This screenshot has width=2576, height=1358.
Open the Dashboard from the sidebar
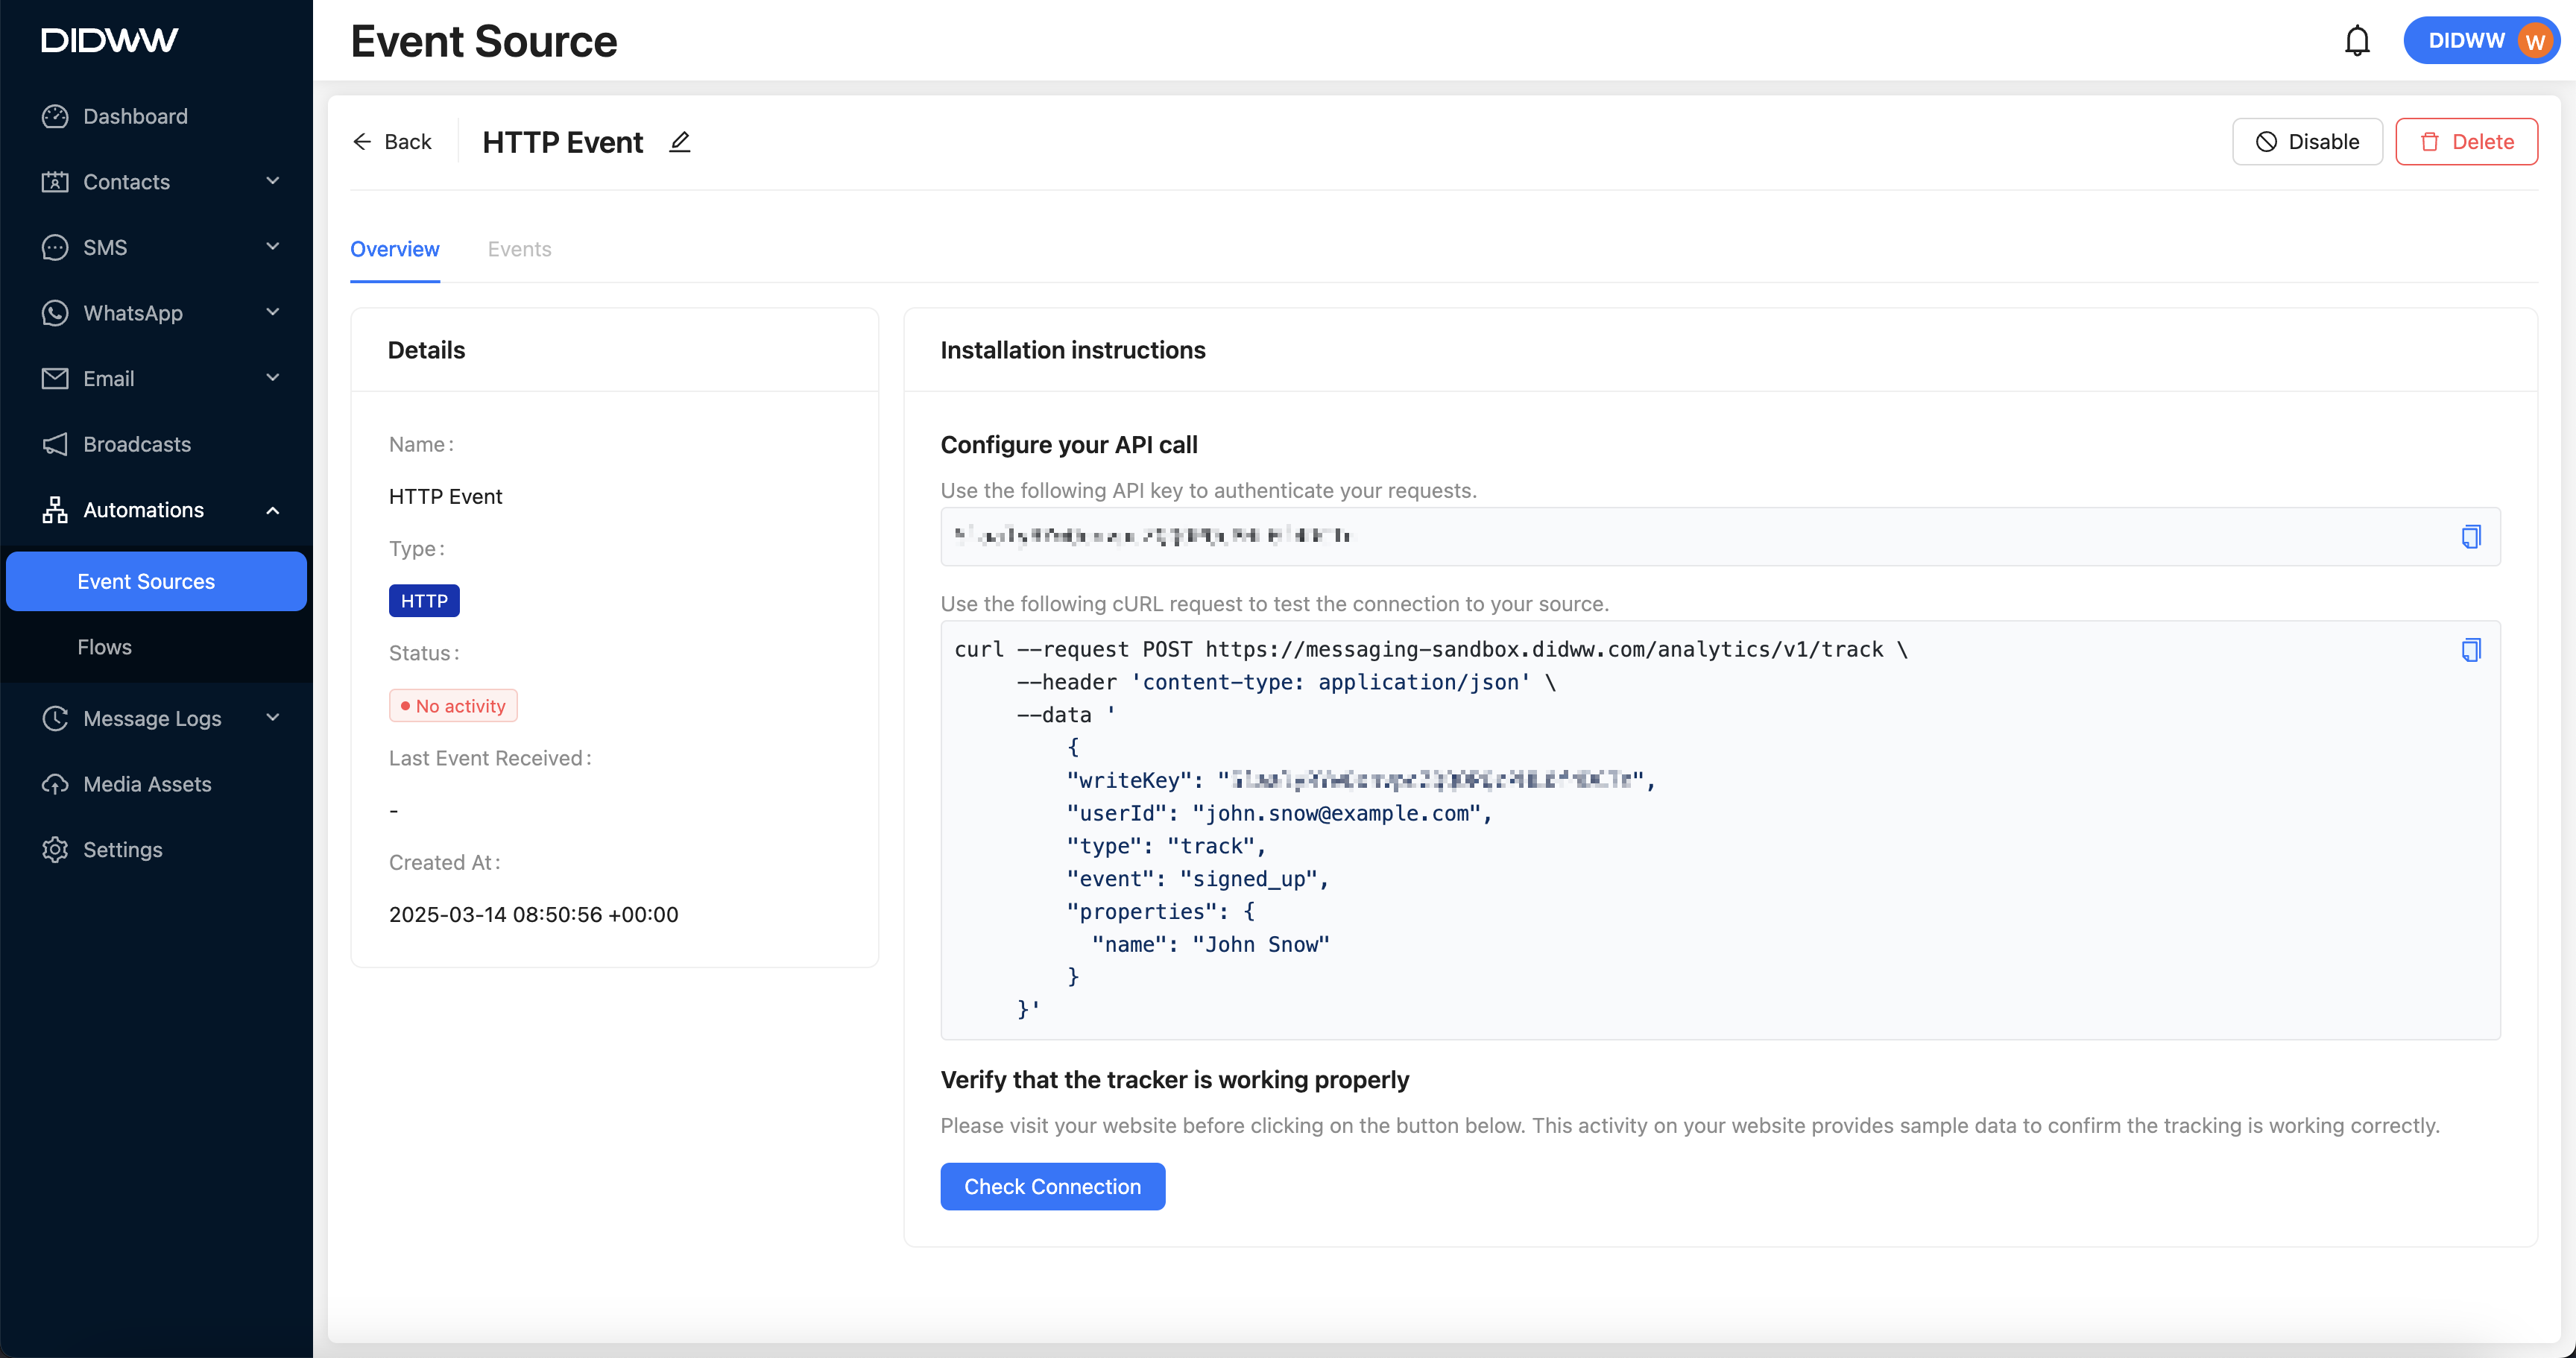click(135, 116)
